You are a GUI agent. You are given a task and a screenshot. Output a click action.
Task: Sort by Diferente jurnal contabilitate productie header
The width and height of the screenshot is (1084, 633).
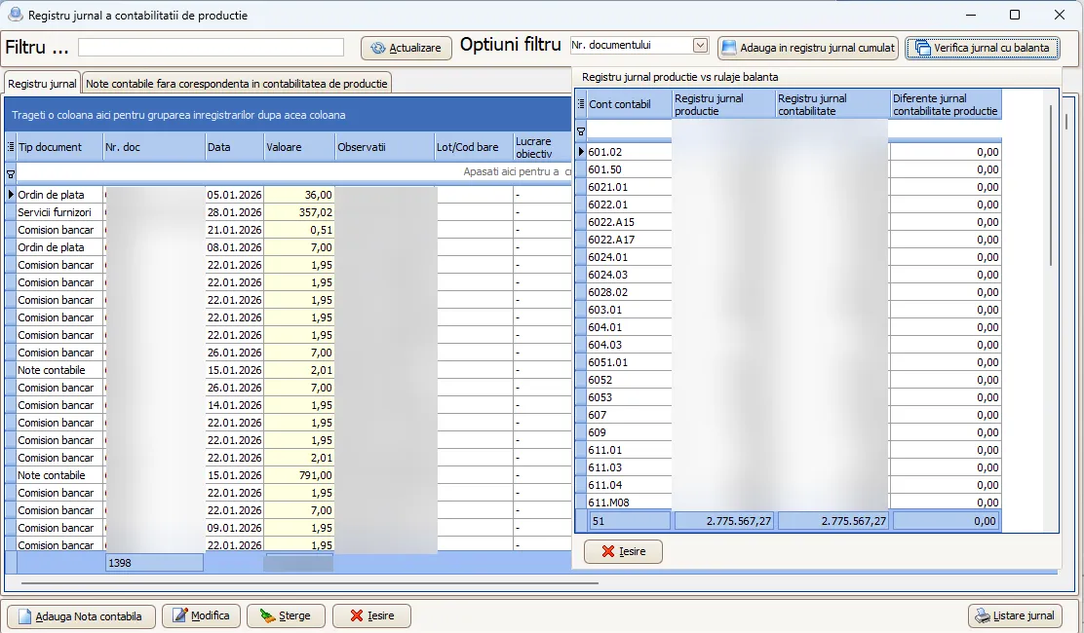[946, 104]
